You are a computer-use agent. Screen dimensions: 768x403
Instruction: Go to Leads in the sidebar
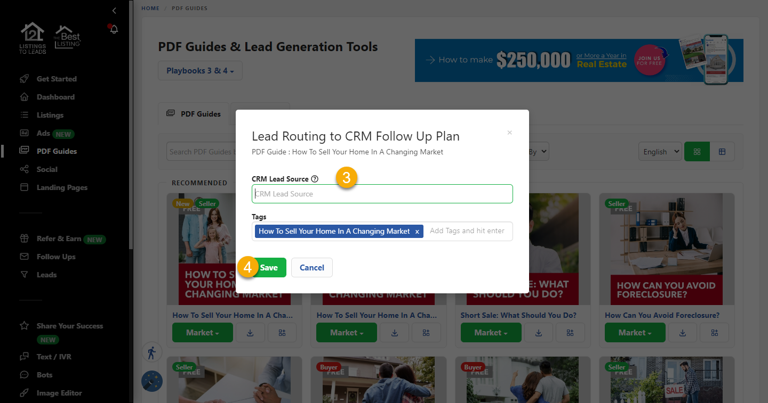point(46,275)
